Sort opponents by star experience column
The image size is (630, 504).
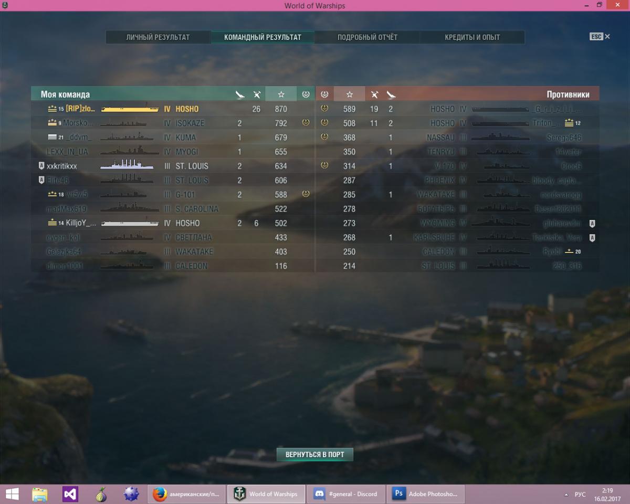click(x=350, y=94)
